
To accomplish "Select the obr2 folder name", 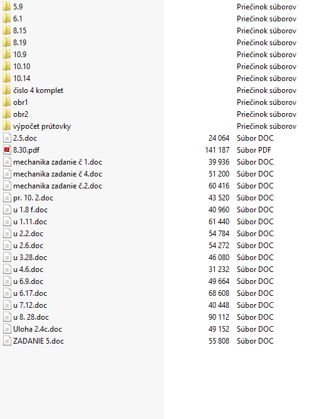I will pos(21,114).
